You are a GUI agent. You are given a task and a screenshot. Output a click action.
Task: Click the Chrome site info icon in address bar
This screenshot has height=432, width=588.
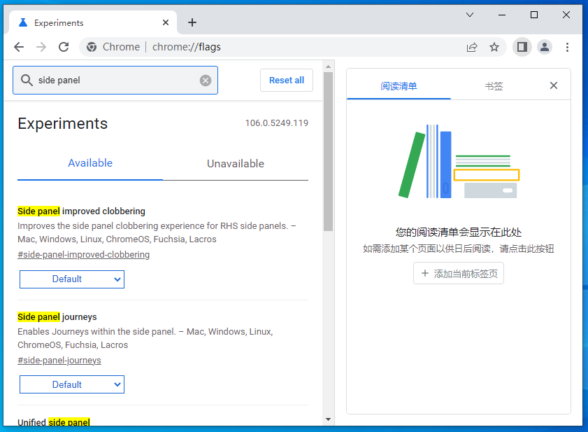[x=91, y=47]
